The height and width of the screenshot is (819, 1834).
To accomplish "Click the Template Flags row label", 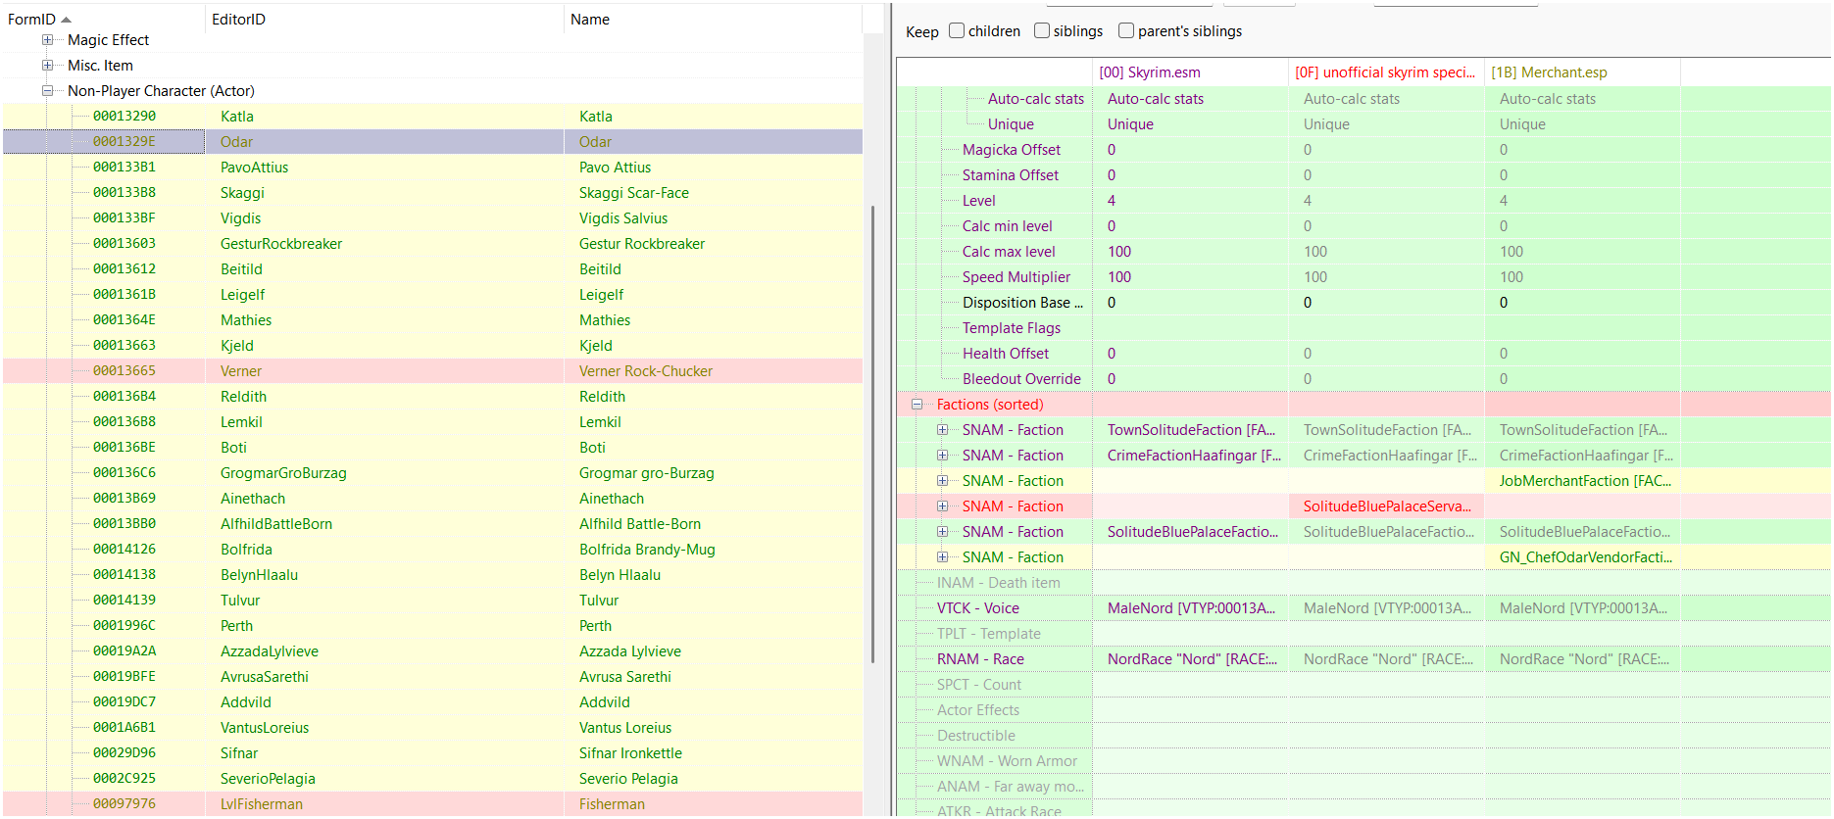I will tap(1011, 328).
